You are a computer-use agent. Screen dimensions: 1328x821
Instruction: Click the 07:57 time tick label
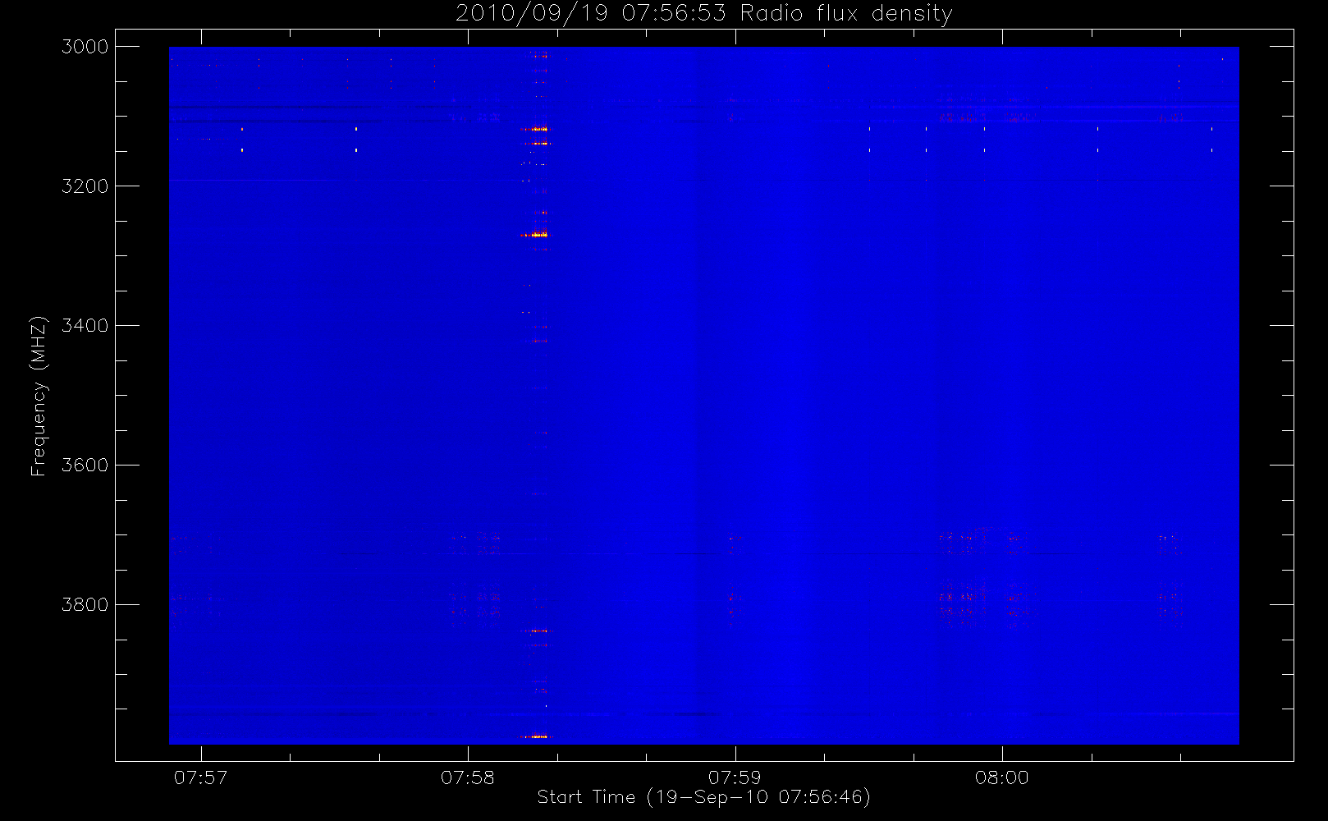pyautogui.click(x=201, y=777)
